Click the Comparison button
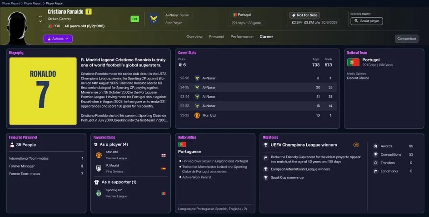This screenshot has width=429, height=217. (407, 39)
